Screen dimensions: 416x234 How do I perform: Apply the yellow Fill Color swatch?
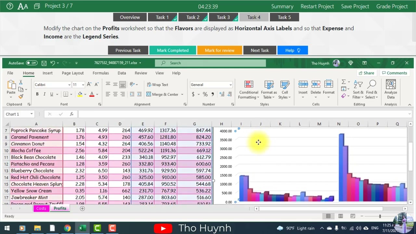pos(80,94)
